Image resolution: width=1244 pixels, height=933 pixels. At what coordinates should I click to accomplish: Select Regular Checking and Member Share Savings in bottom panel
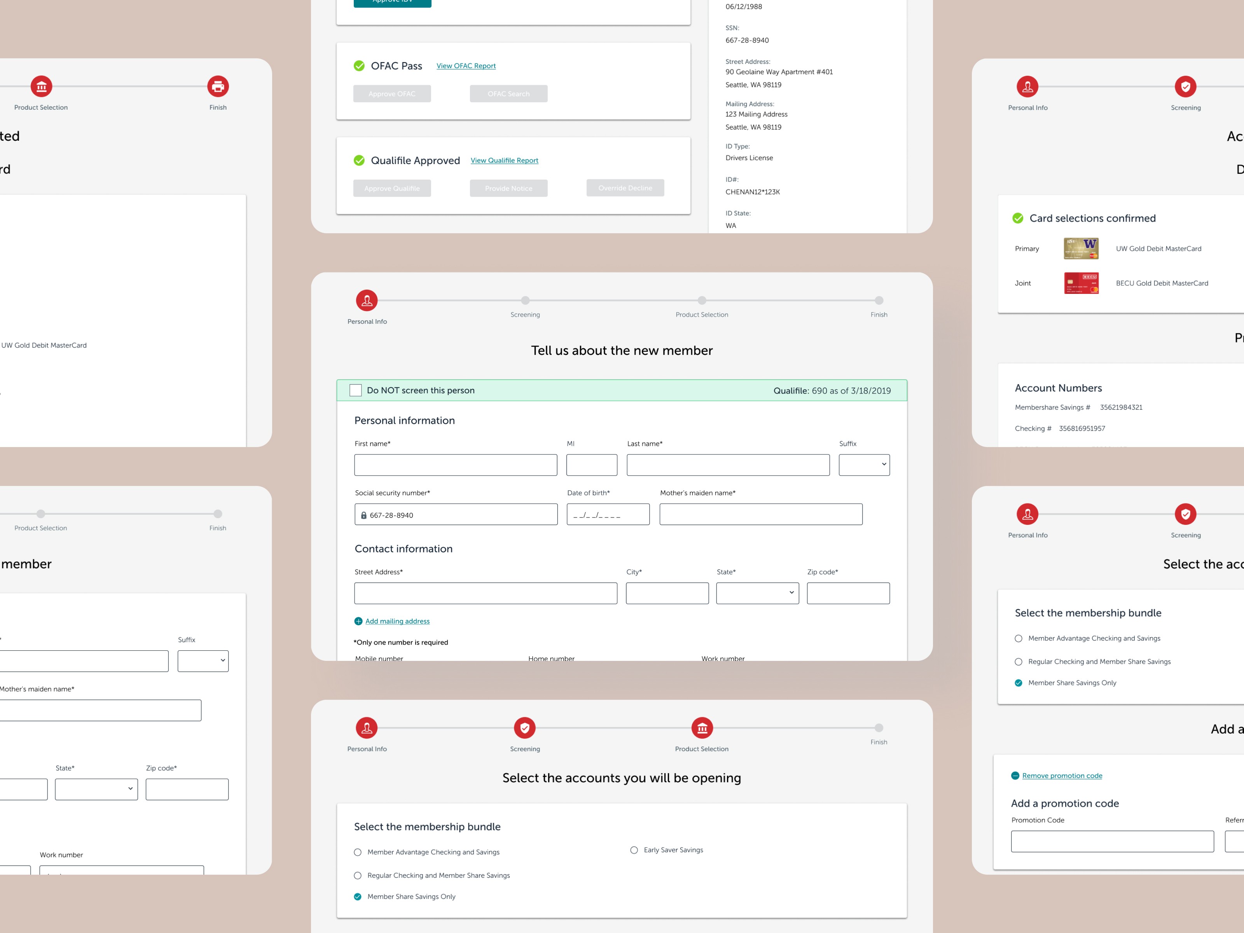point(358,875)
